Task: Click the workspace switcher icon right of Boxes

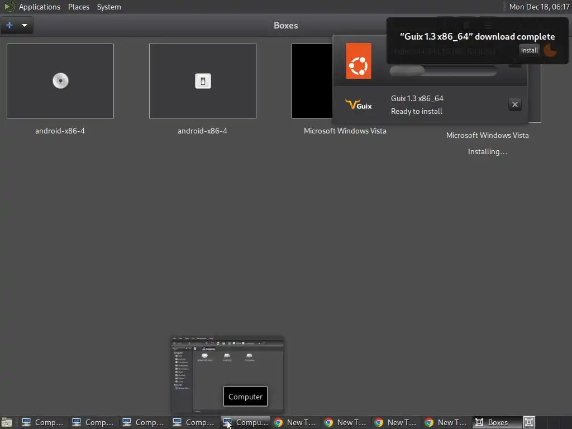Action: point(529,422)
